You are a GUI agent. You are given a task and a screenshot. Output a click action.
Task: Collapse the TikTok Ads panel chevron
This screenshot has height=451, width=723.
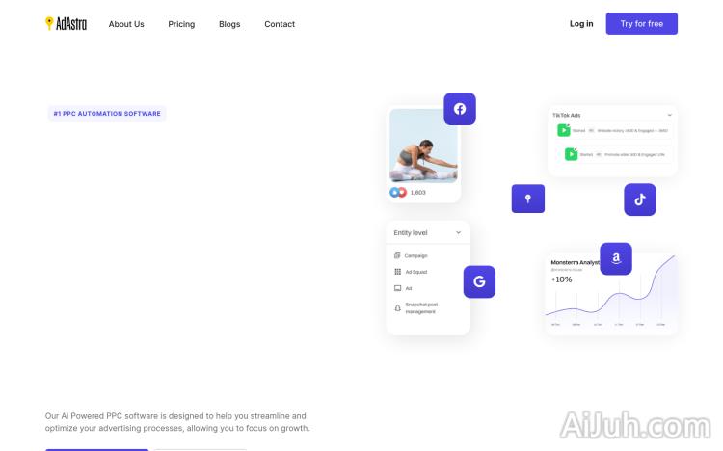tap(670, 115)
